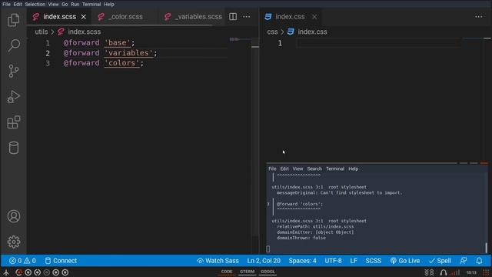Image resolution: width=492 pixels, height=277 pixels.
Task: Click the red record icon in taskbar
Action: point(18,272)
